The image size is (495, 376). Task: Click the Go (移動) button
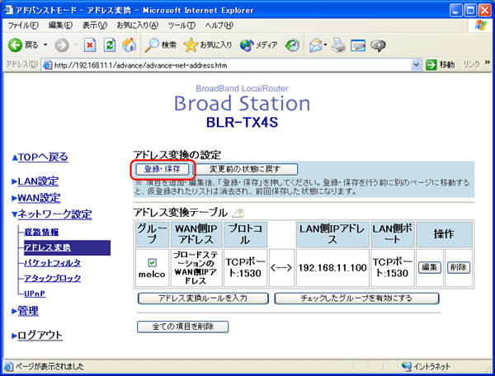point(440,65)
